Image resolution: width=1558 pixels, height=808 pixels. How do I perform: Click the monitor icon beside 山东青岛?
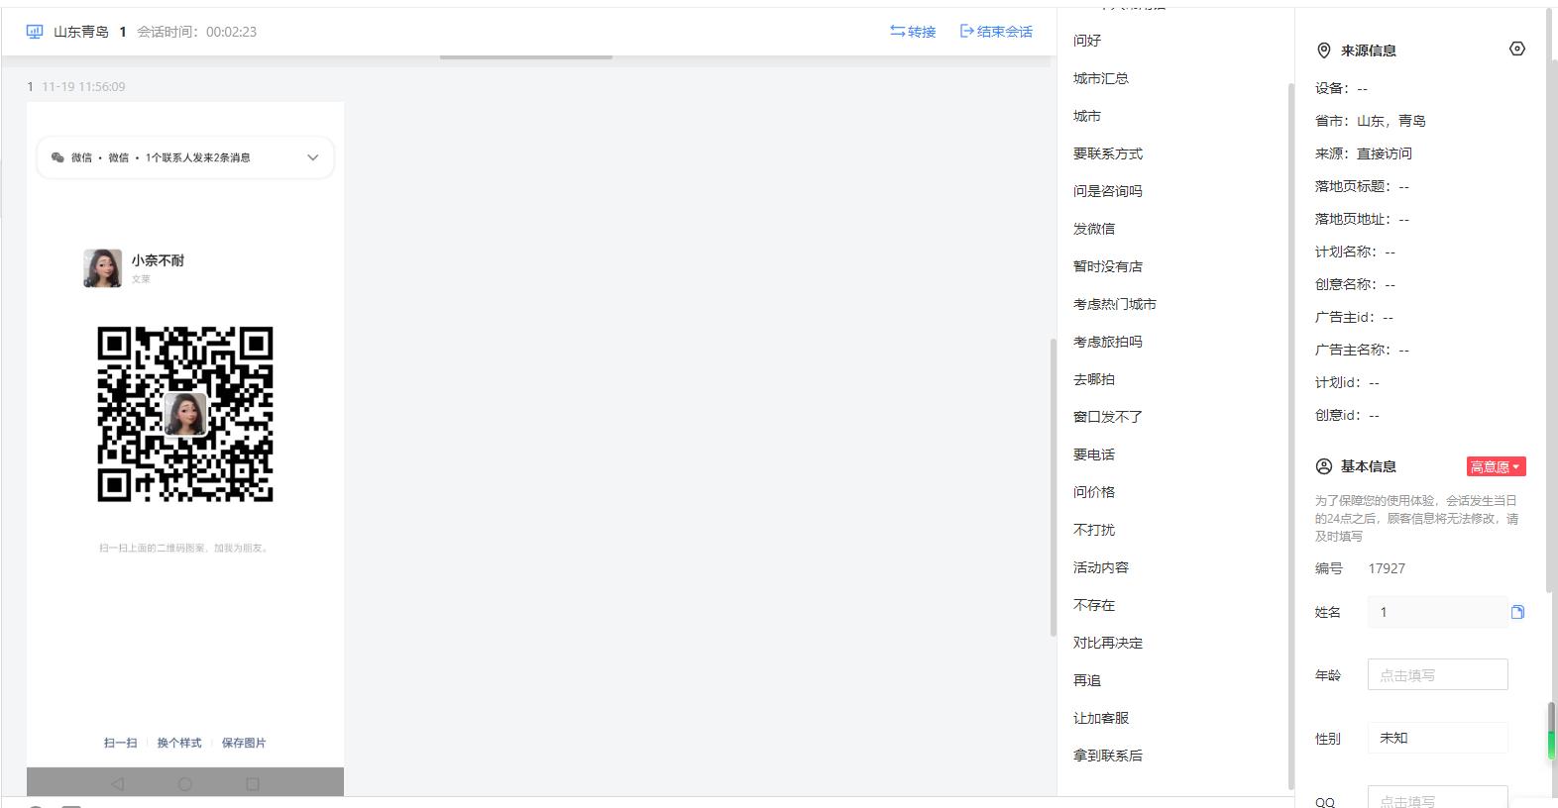(x=35, y=32)
